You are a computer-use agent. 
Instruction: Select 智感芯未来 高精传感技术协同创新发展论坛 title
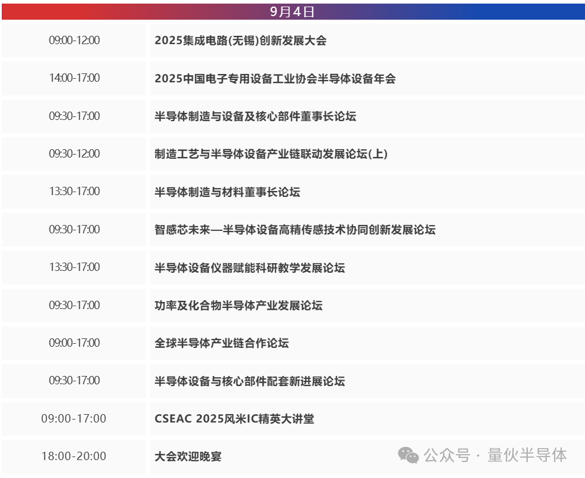pyautogui.click(x=295, y=230)
